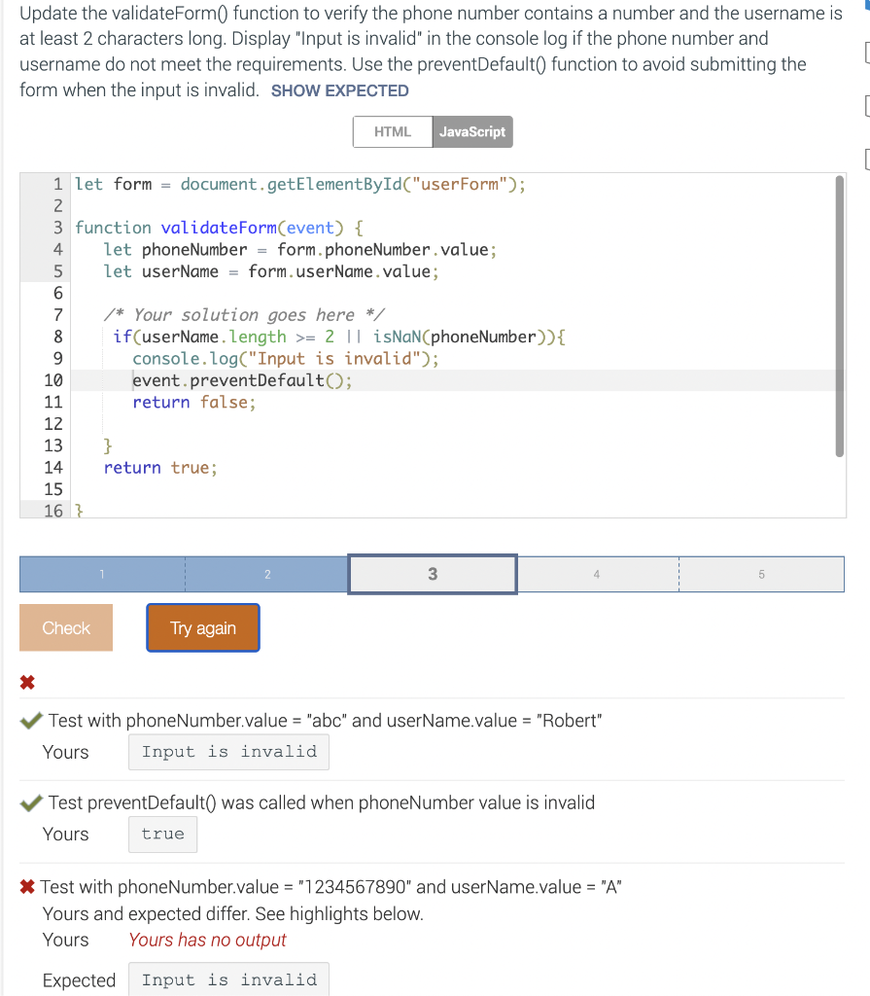Click the first 'Input is invalid' output box
The height and width of the screenshot is (996, 870).
[x=228, y=751]
